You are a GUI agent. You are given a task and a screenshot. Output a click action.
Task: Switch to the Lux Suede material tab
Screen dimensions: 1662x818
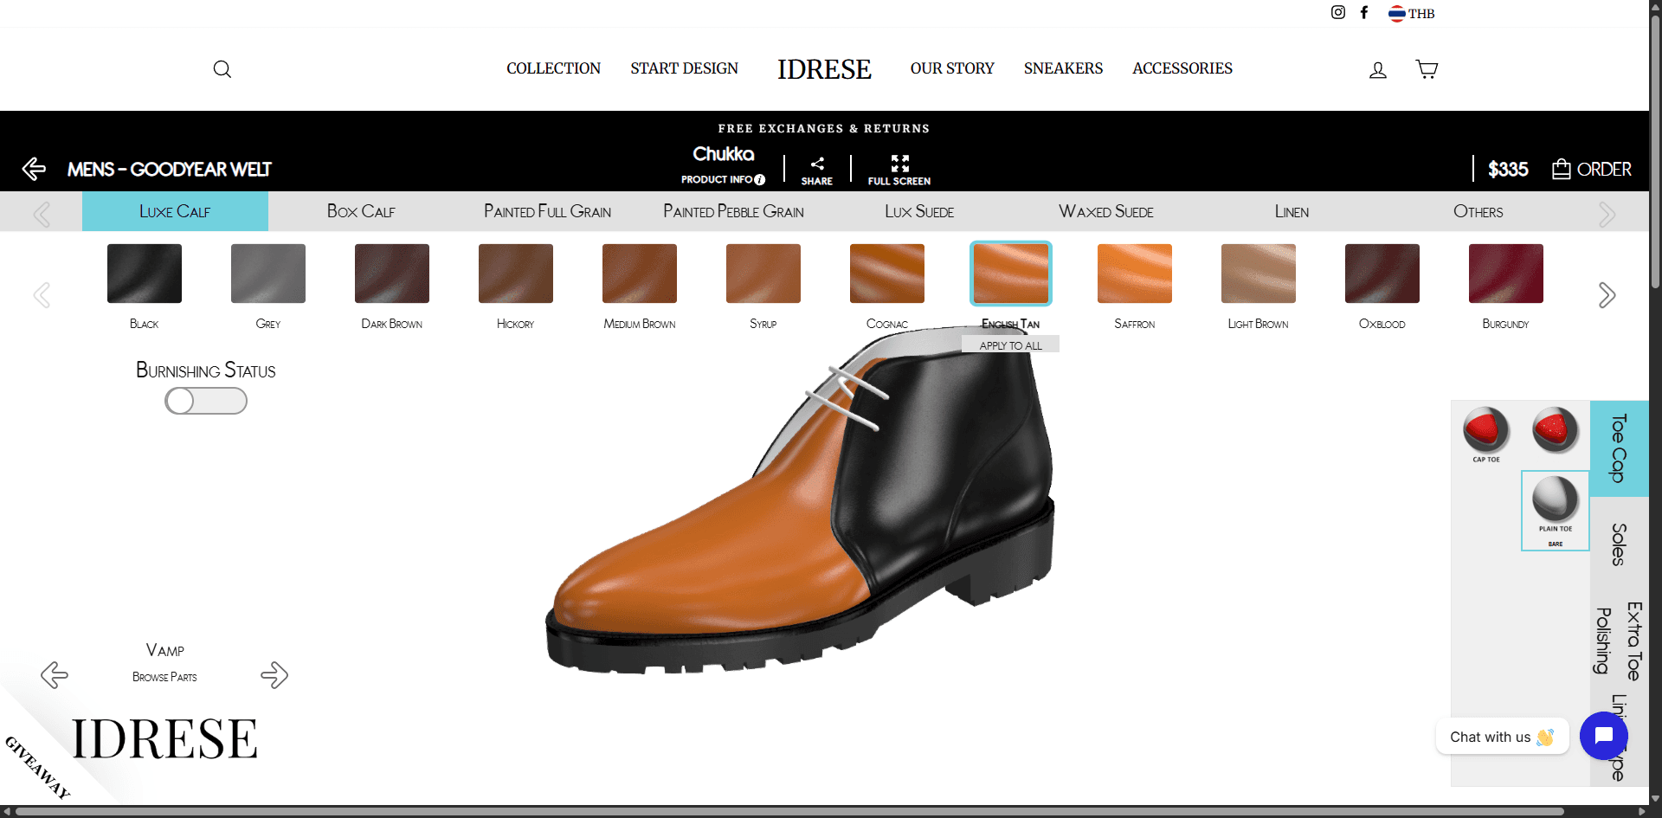pos(919,211)
